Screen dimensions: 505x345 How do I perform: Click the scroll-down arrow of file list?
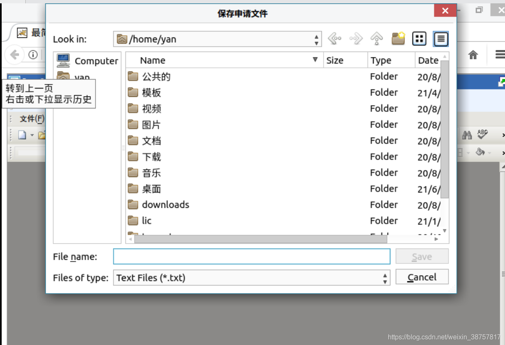(x=445, y=231)
